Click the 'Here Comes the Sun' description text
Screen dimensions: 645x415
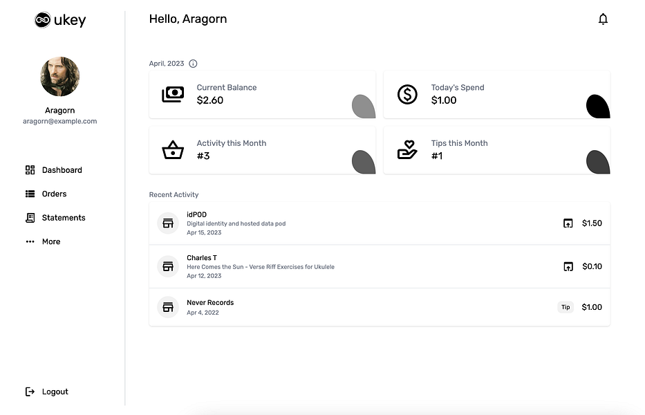pos(261,267)
